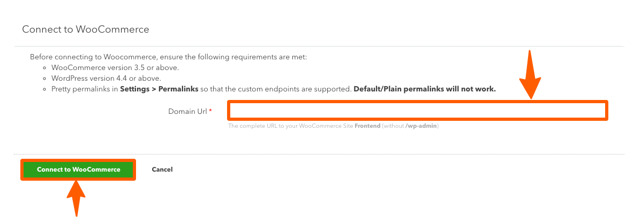The image size is (641, 224).
Task: Click the "WooCommerce version 3.5 or above" requirement
Action: pos(115,68)
